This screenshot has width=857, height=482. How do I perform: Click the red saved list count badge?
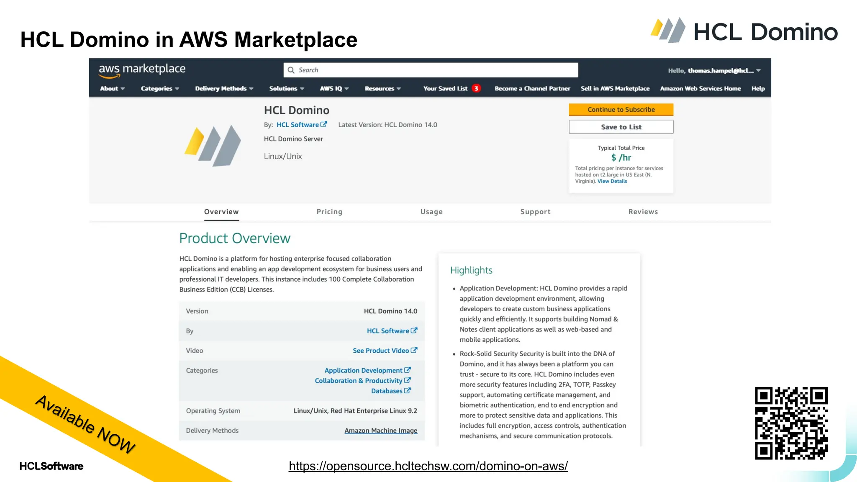(476, 88)
